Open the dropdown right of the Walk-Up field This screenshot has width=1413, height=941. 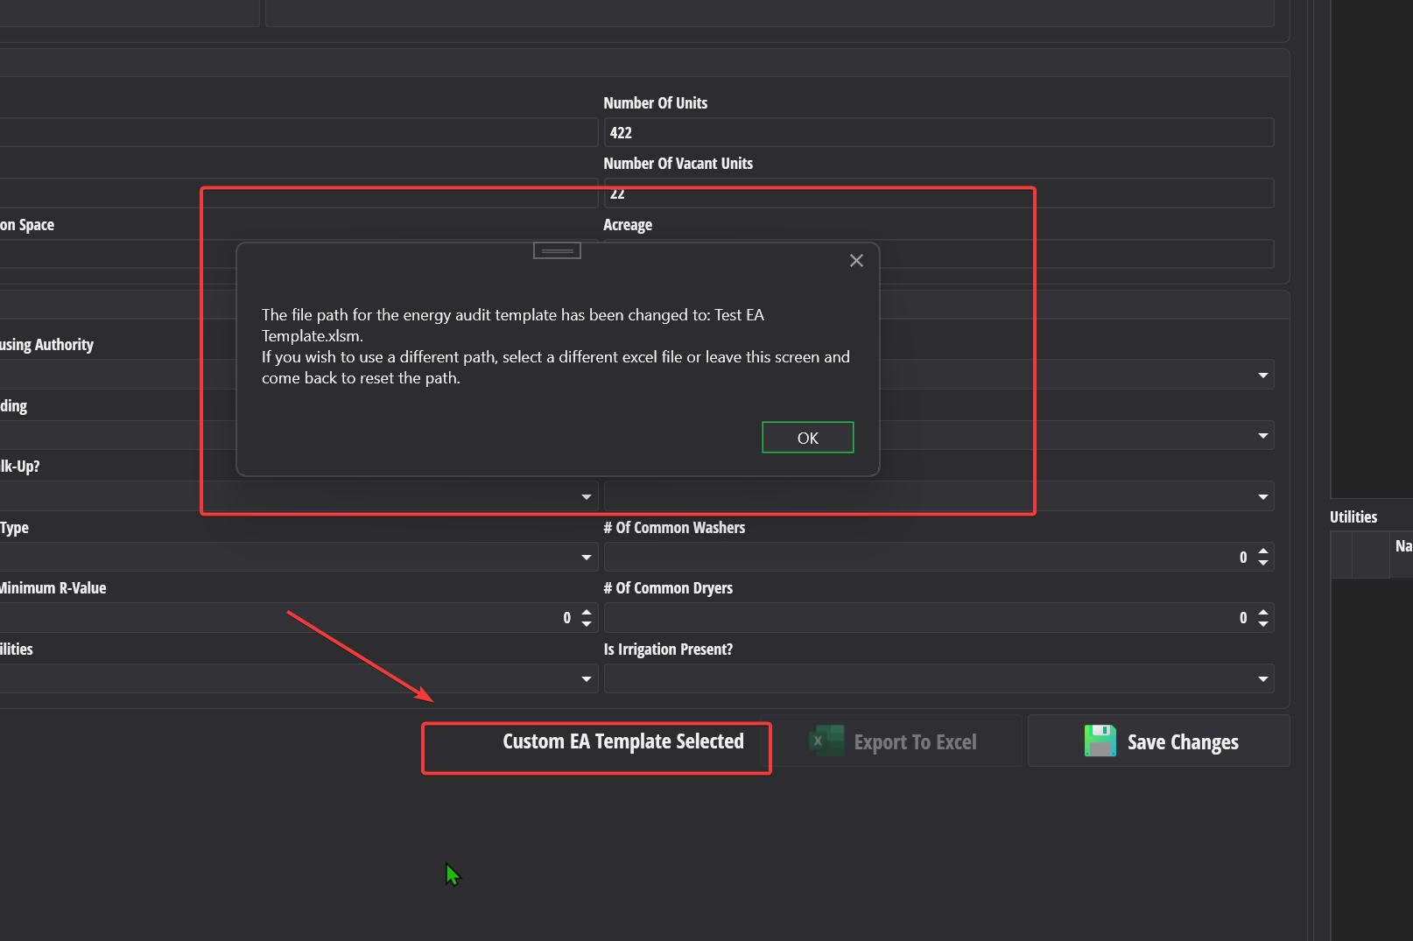[1262, 496]
